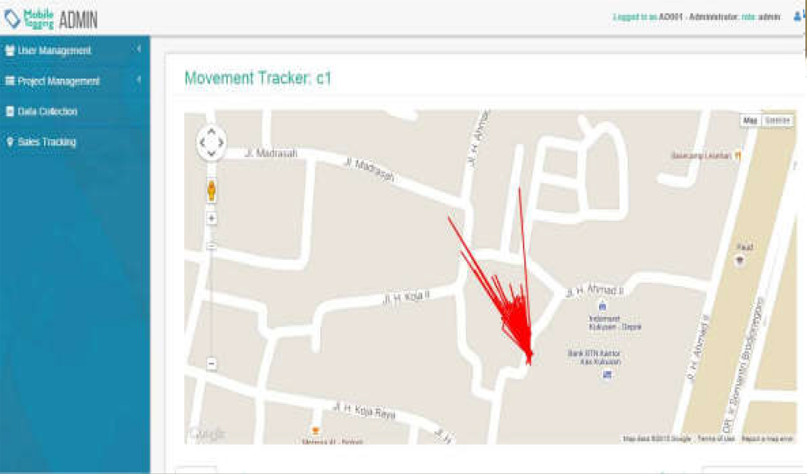Open the Data Collection menu item
This screenshot has height=474, width=807.
75,111
